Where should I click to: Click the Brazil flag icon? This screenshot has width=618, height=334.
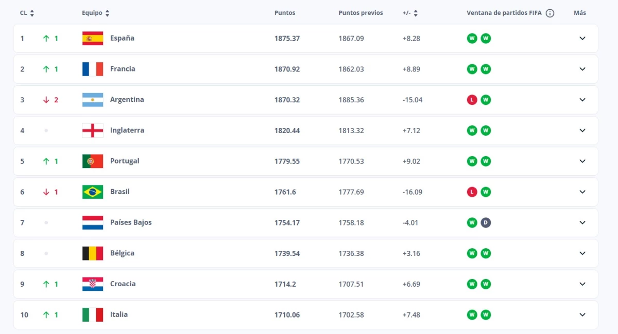click(x=93, y=192)
